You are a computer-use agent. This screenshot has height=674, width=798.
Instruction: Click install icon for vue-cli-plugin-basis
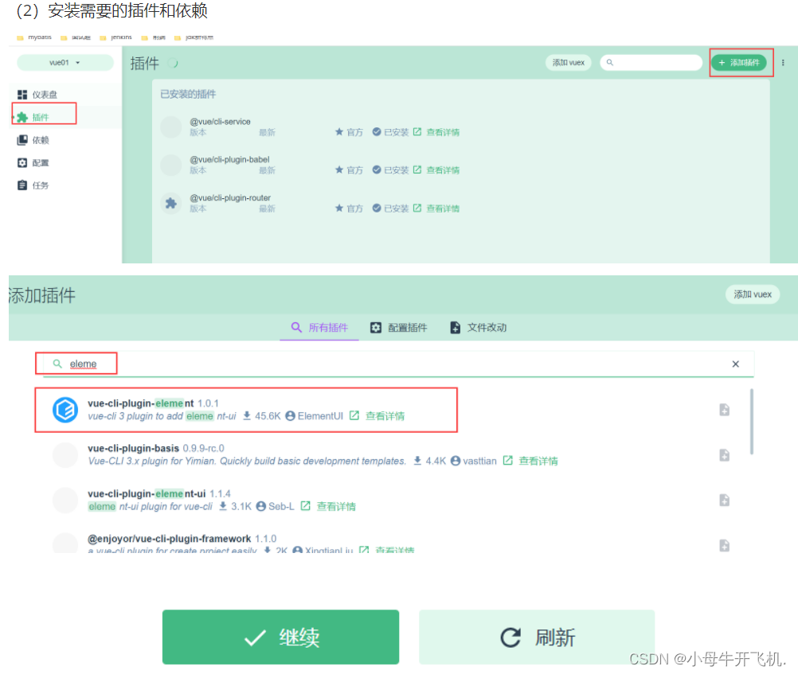[724, 454]
